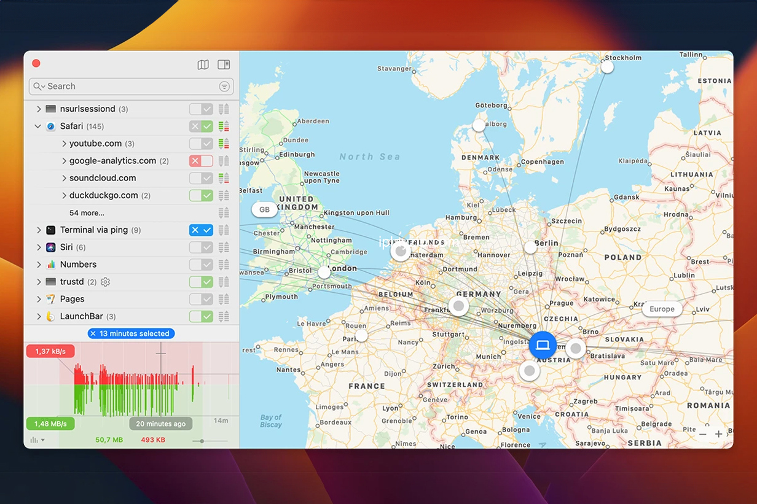This screenshot has width=757, height=504.
Task: Click the GB country label on the map
Action: click(x=264, y=209)
